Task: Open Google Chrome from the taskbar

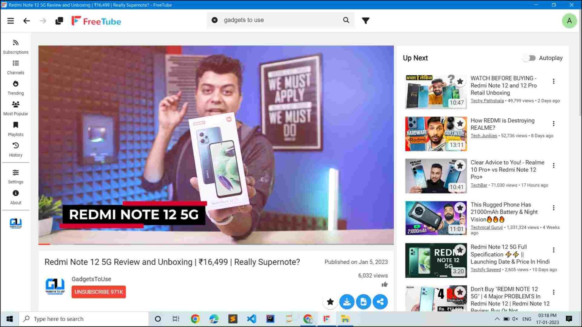Action: coord(195,319)
